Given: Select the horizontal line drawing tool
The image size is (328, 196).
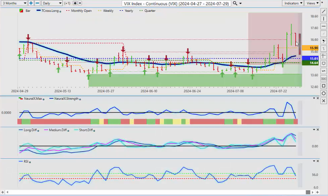Looking at the screenshot, I should point(324,26).
